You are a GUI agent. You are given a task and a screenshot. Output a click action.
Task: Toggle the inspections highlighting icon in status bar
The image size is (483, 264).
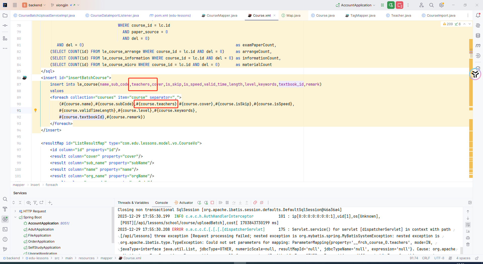(x=450, y=258)
